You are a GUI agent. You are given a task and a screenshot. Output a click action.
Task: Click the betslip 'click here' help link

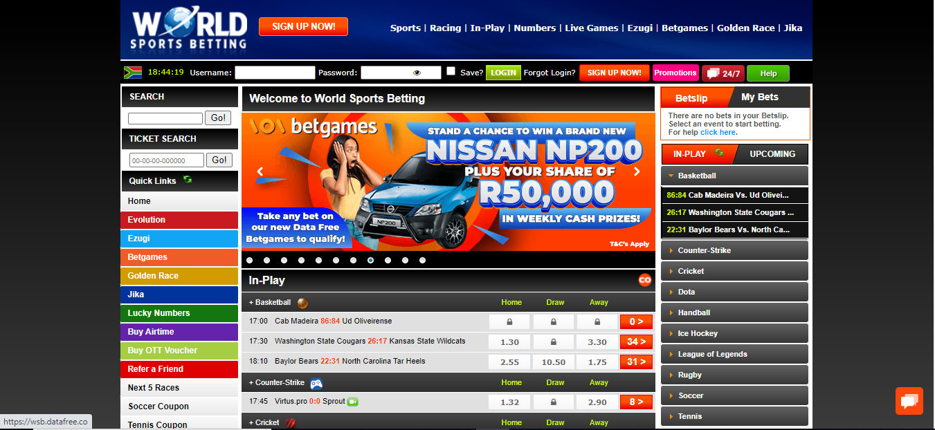coord(718,132)
